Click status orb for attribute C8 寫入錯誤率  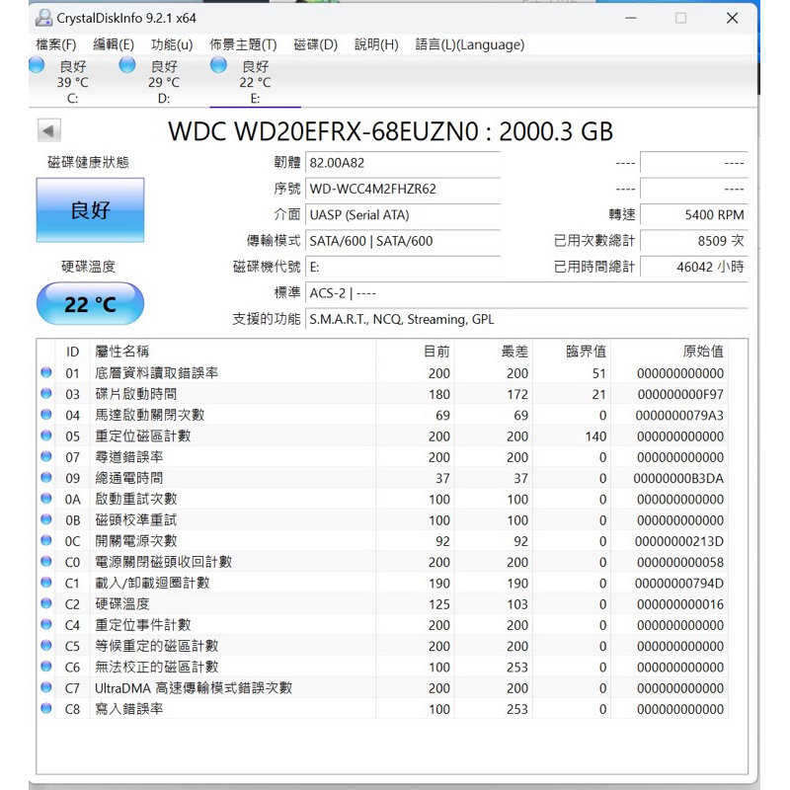[x=46, y=708]
